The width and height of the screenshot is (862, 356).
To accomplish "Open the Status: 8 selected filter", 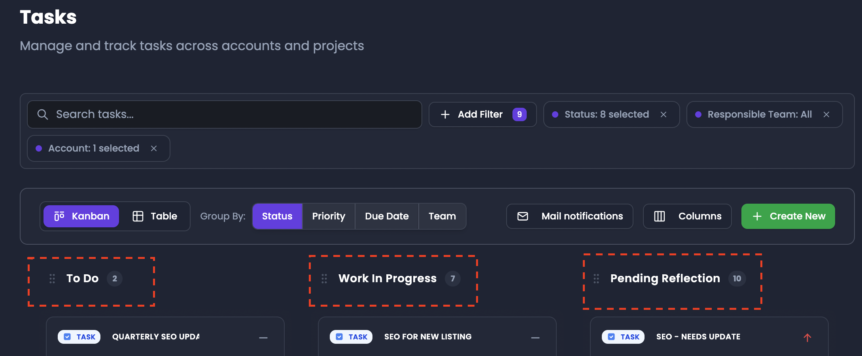I will point(607,114).
